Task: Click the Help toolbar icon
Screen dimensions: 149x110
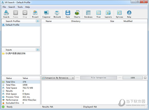Action: coord(129,14)
